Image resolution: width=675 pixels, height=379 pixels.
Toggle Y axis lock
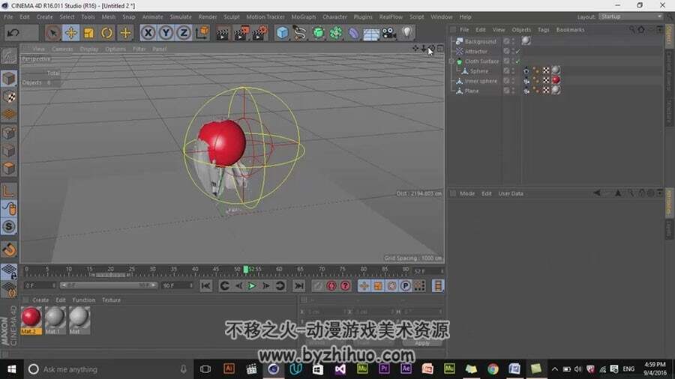[166, 33]
